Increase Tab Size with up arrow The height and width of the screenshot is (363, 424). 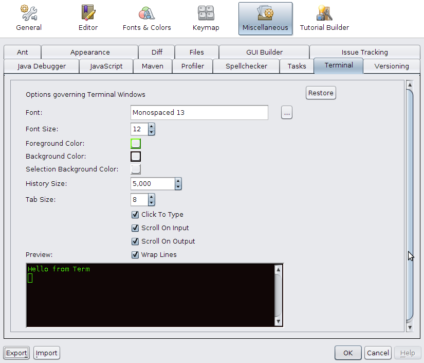[152, 197]
